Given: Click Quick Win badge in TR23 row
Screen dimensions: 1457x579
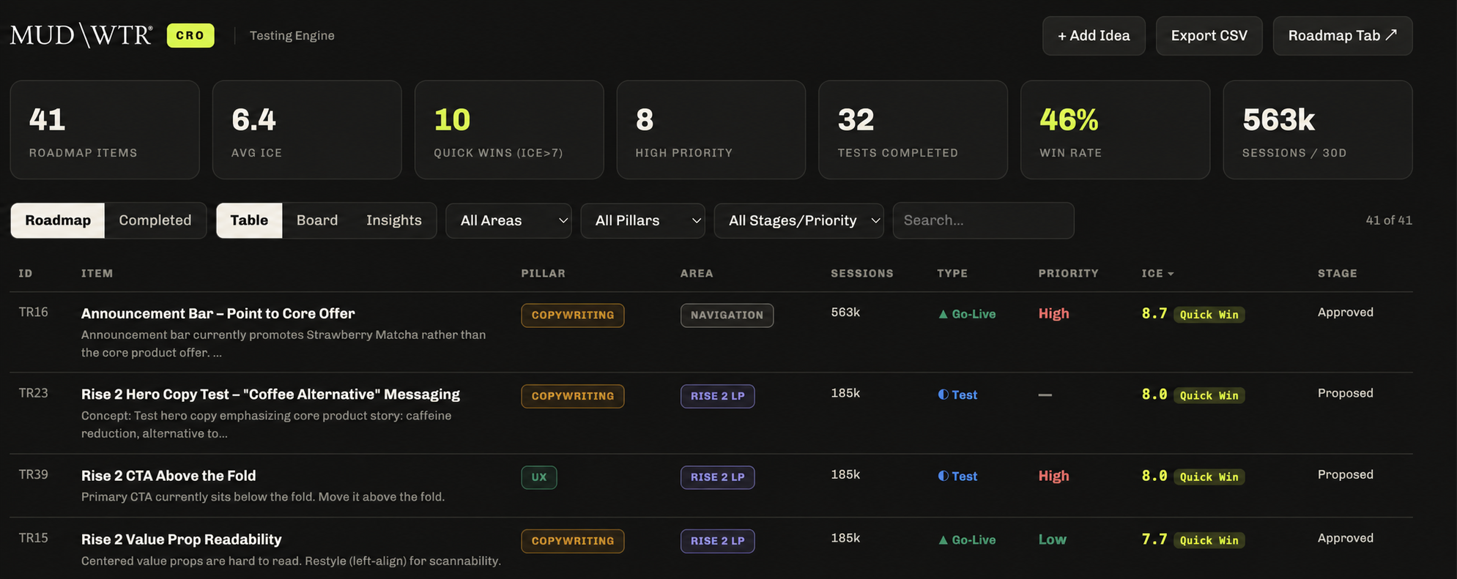Looking at the screenshot, I should (1209, 395).
